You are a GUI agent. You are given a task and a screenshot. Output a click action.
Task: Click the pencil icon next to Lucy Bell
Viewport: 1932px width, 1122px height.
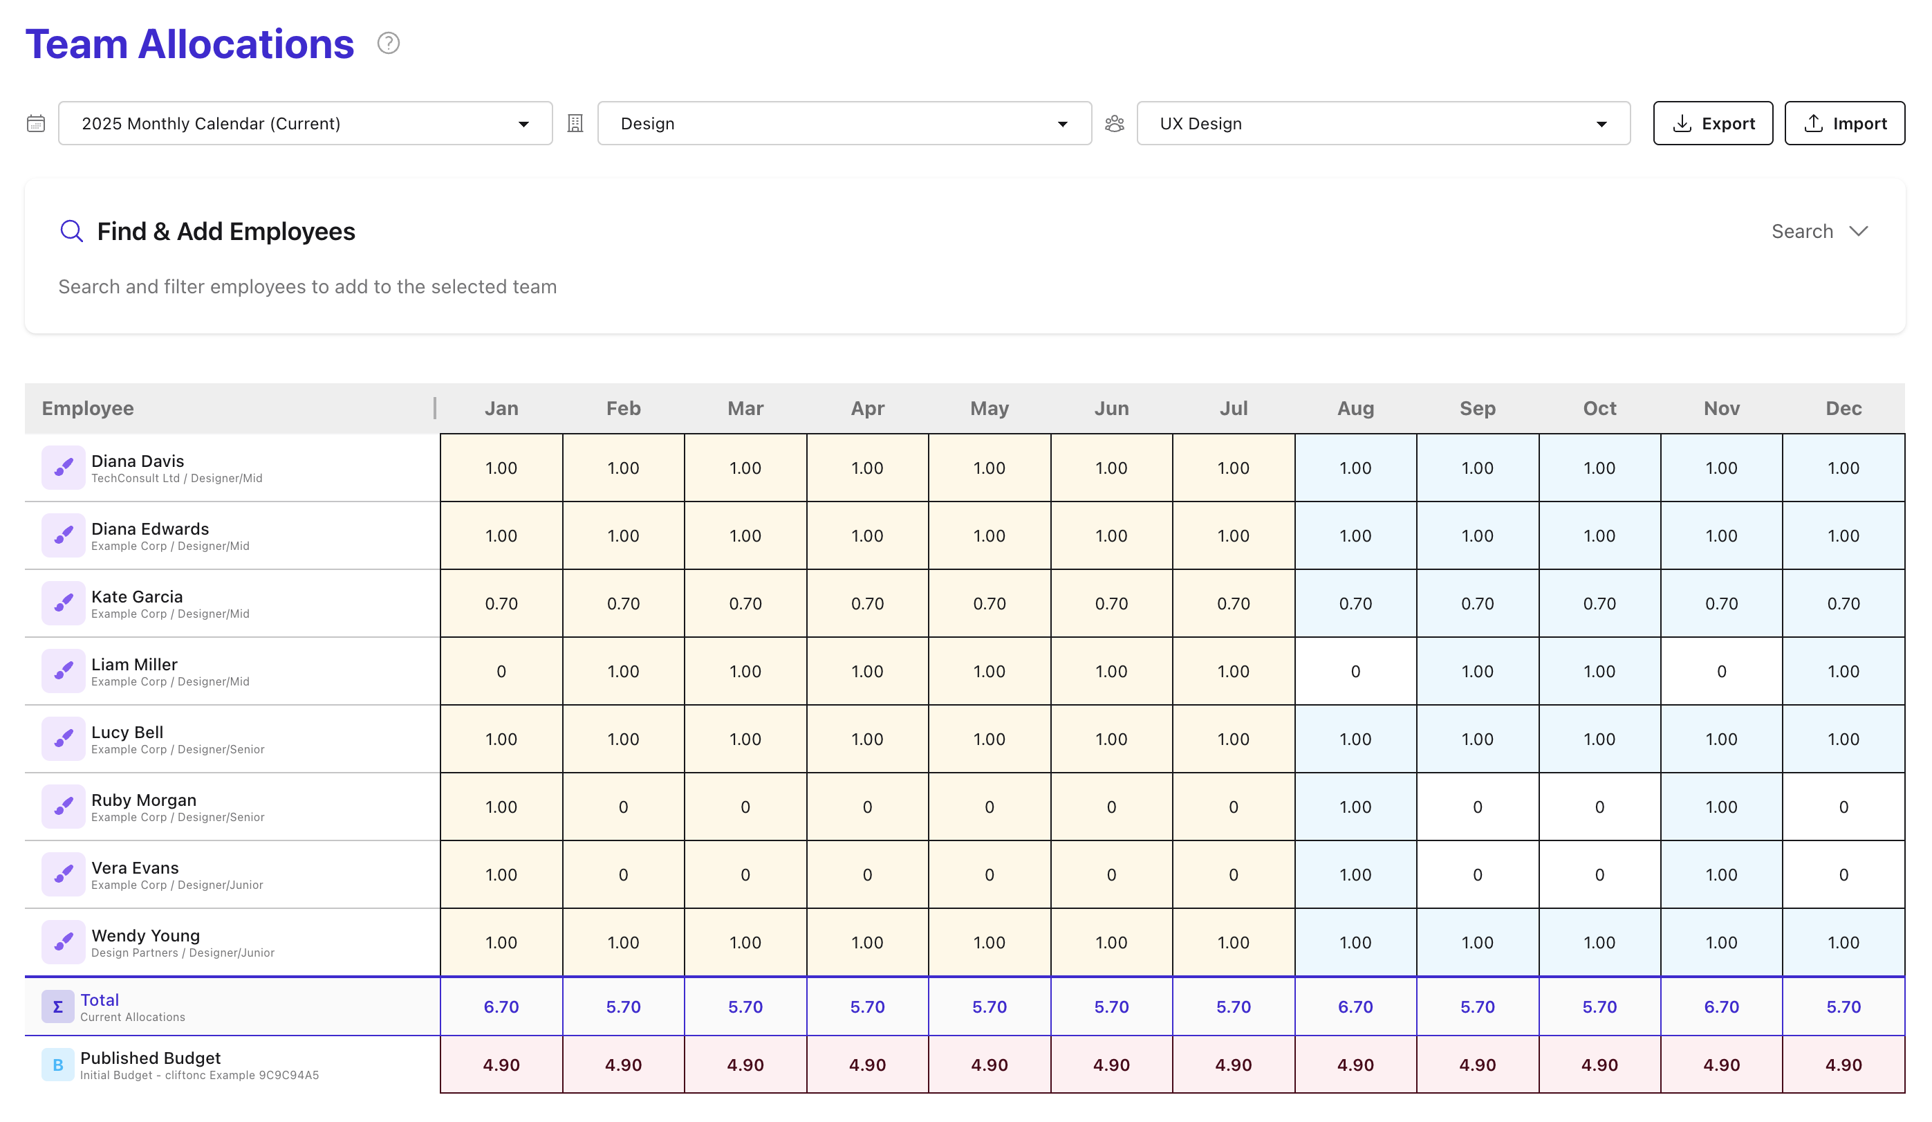tap(64, 738)
